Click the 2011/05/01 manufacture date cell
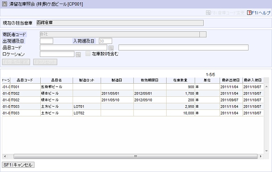 click(117, 93)
